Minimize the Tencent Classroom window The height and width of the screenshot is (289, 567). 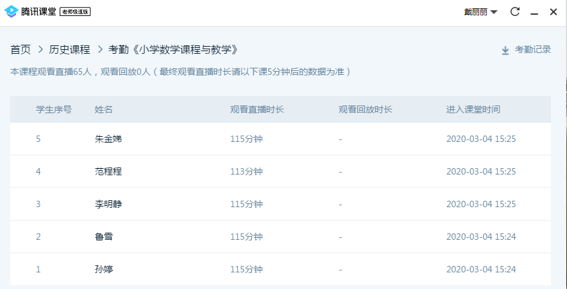(x=534, y=12)
